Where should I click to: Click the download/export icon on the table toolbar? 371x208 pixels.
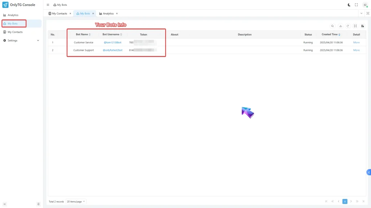coord(340,26)
